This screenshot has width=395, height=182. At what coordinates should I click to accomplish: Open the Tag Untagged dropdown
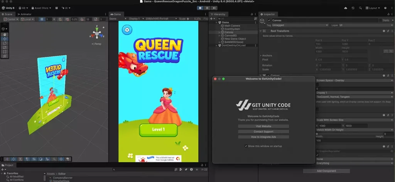point(300,25)
